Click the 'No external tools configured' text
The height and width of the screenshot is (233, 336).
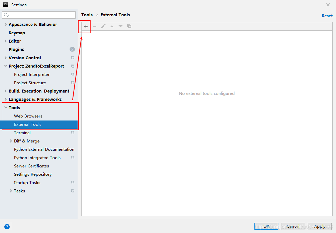(x=206, y=94)
